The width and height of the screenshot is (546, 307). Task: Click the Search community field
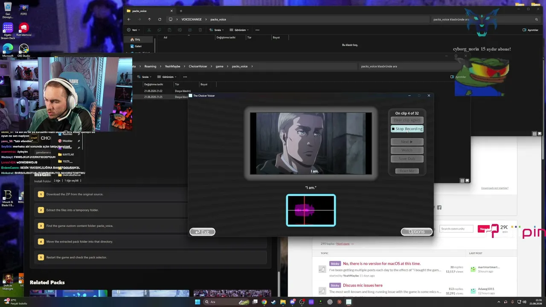456,229
